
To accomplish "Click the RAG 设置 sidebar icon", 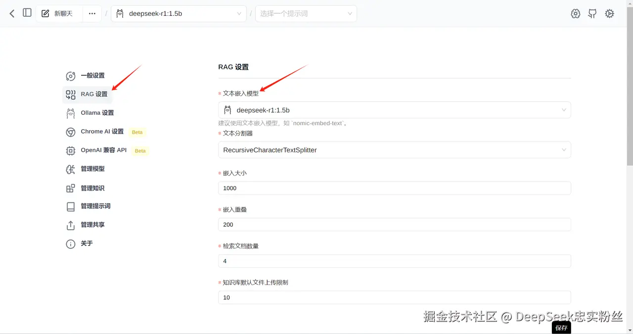I will pyautogui.click(x=71, y=95).
